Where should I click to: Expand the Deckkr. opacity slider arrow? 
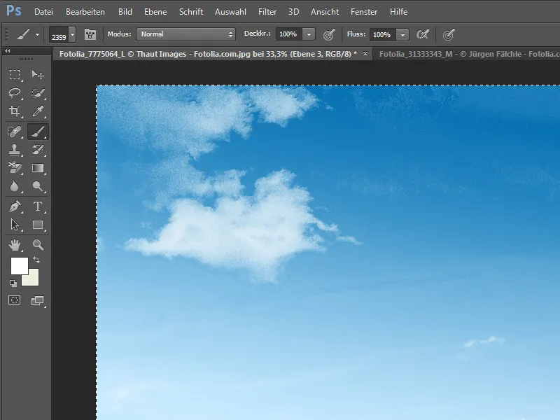pyautogui.click(x=309, y=34)
